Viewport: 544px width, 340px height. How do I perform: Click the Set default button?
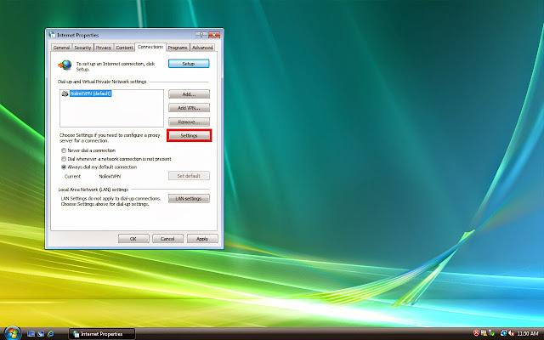pyautogui.click(x=189, y=176)
